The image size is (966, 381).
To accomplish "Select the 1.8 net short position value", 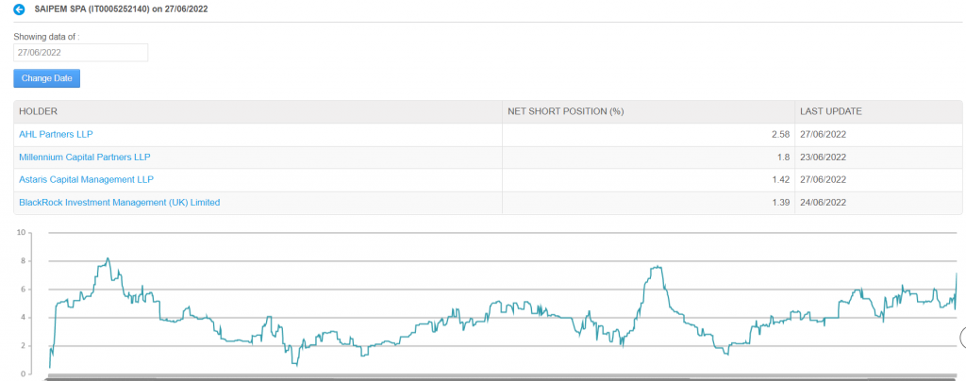I will pos(784,157).
